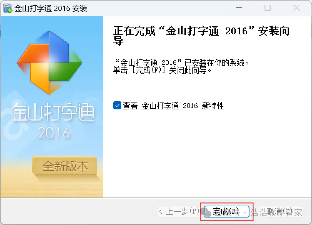The image size is (312, 225).
Task: Click the 金山打字通 banner logo text
Action: tap(53, 112)
